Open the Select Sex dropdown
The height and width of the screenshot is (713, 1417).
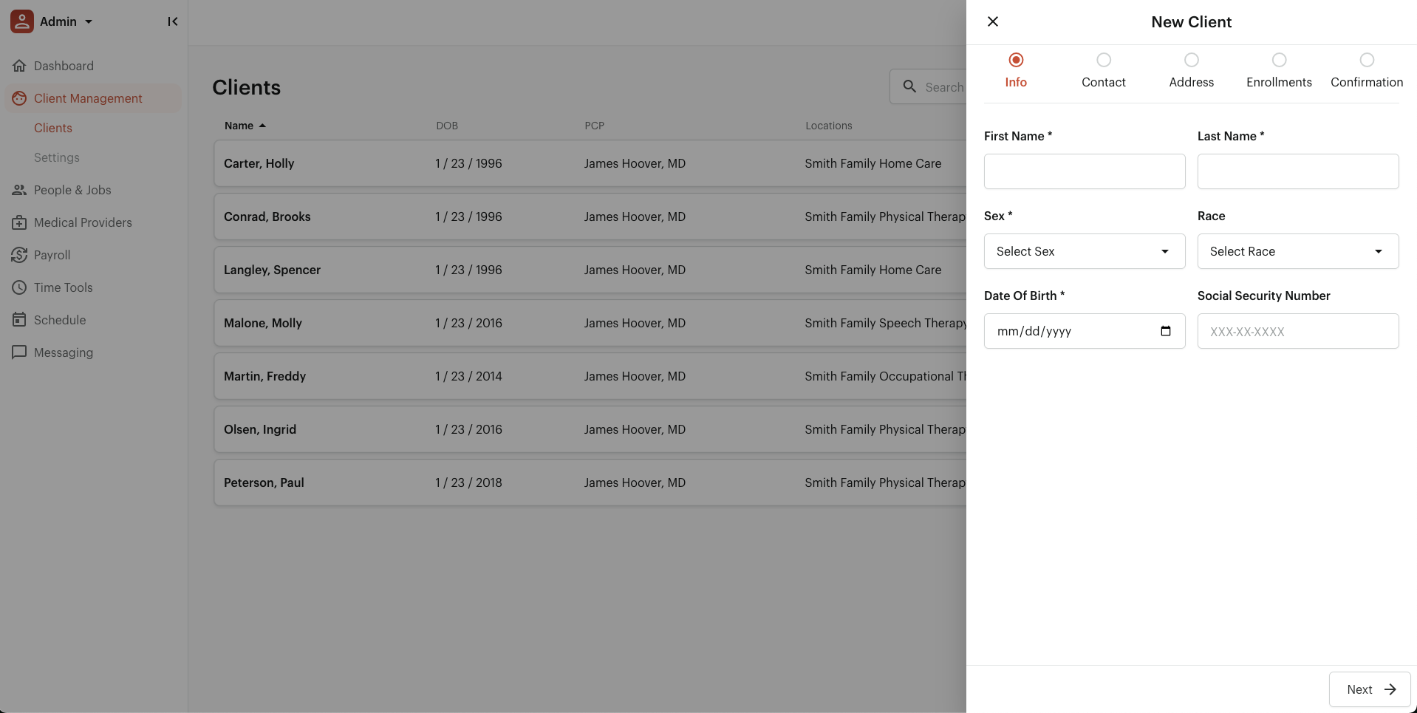pos(1084,251)
